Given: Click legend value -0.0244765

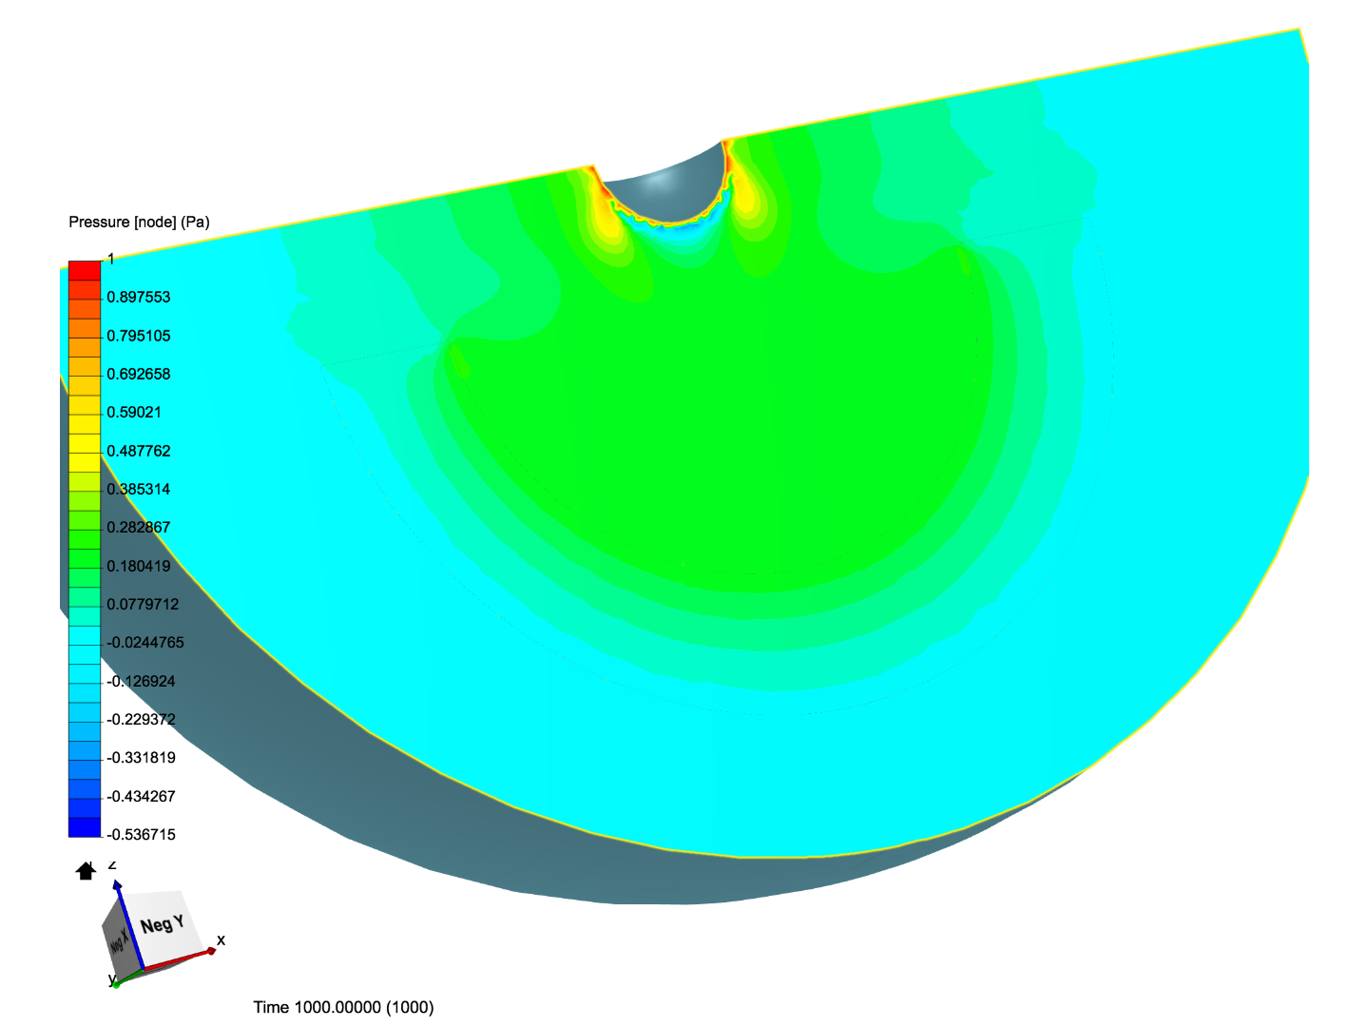Looking at the screenshot, I should click(144, 642).
